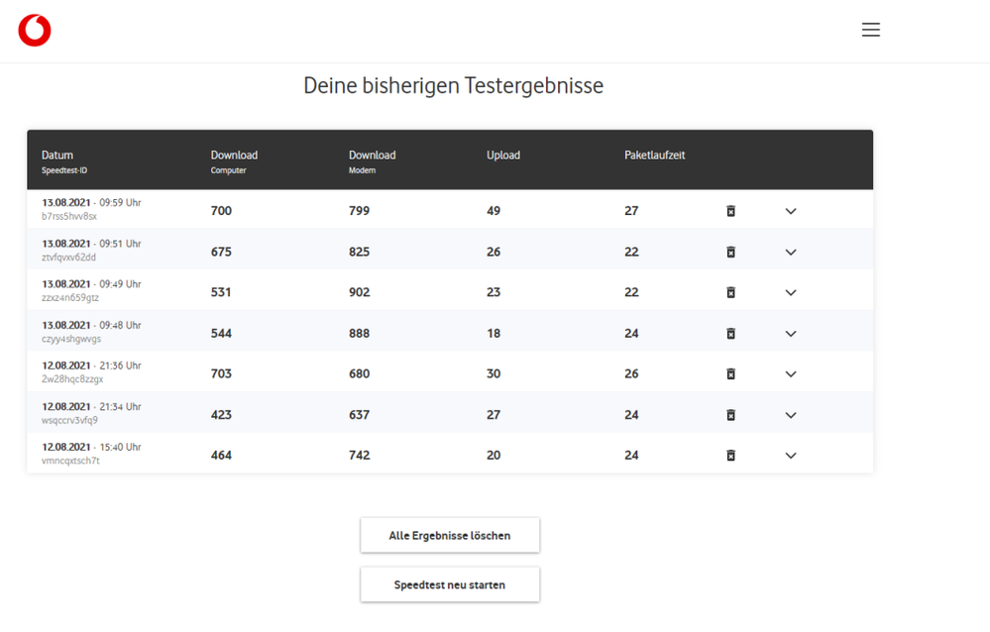Click modem download value 825
Viewport: 990px width, 632px height.
pos(360,252)
